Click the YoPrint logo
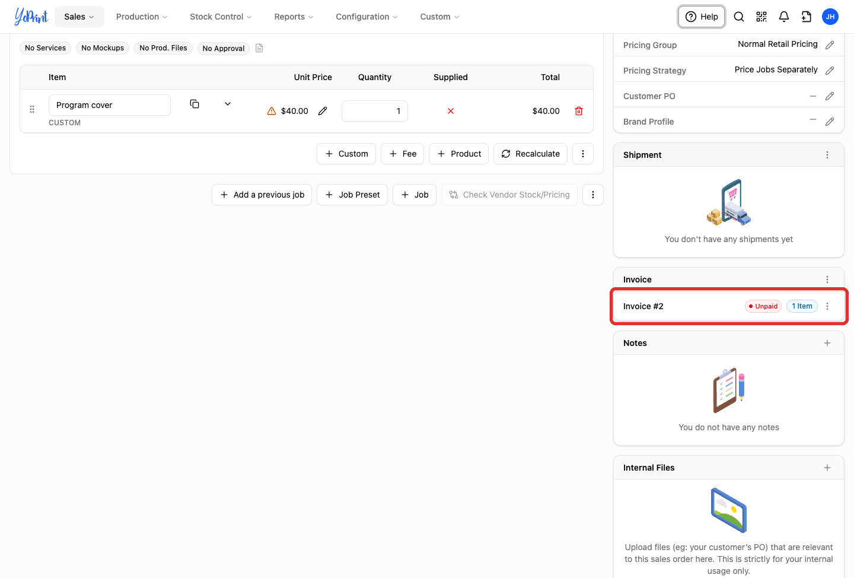The image size is (854, 578). tap(31, 17)
